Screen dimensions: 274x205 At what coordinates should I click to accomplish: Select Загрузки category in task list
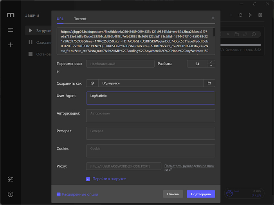[39, 31]
